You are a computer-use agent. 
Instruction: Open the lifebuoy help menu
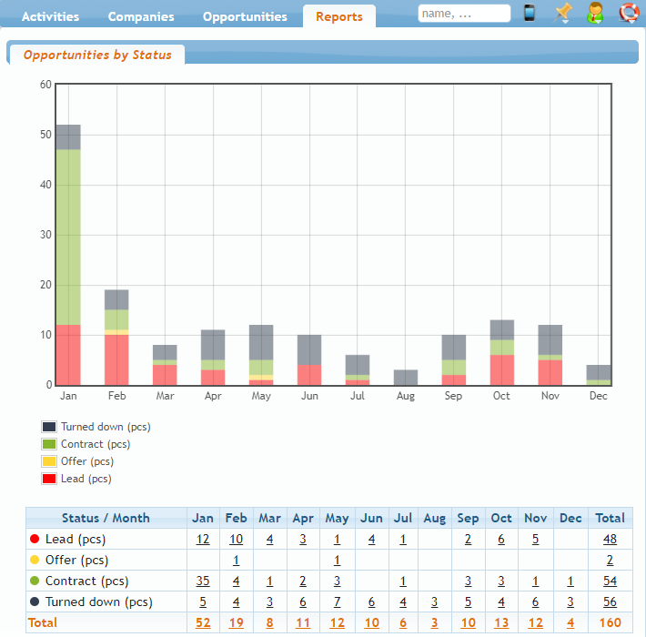click(628, 14)
